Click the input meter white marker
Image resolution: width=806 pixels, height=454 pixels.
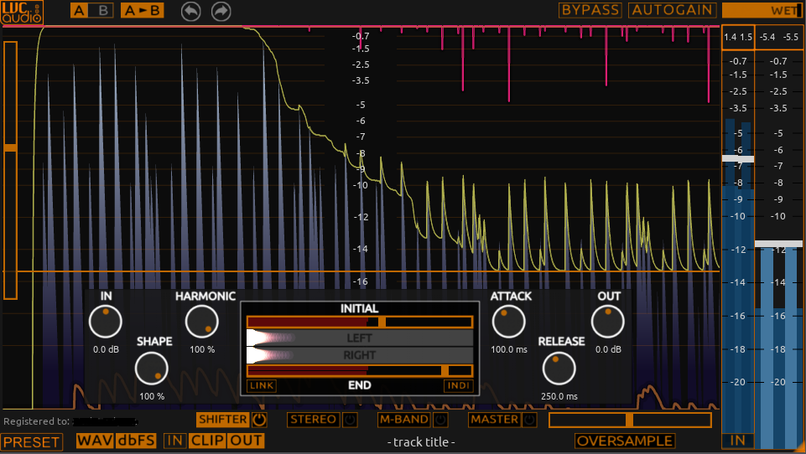tap(738, 158)
